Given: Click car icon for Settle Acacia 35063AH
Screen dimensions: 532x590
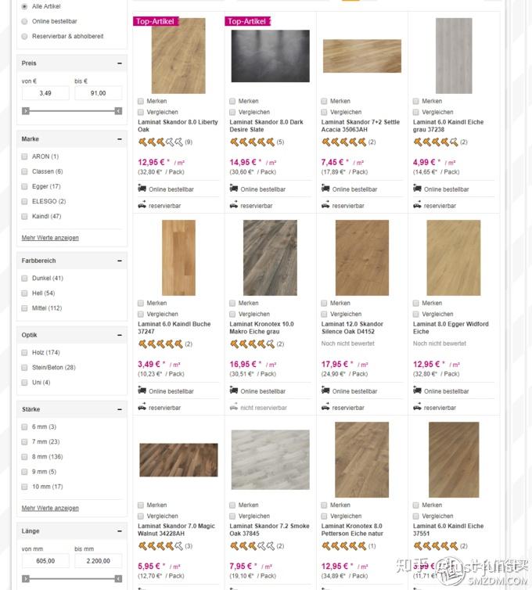Looking at the screenshot, I should pyautogui.click(x=325, y=205).
